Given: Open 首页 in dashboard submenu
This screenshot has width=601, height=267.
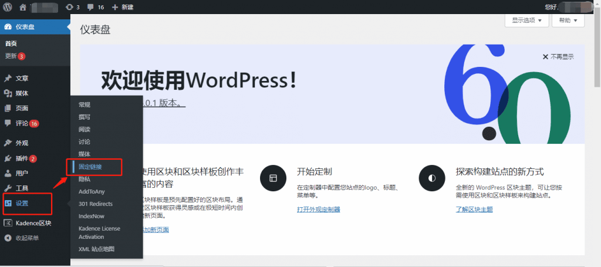Looking at the screenshot, I should [x=11, y=43].
